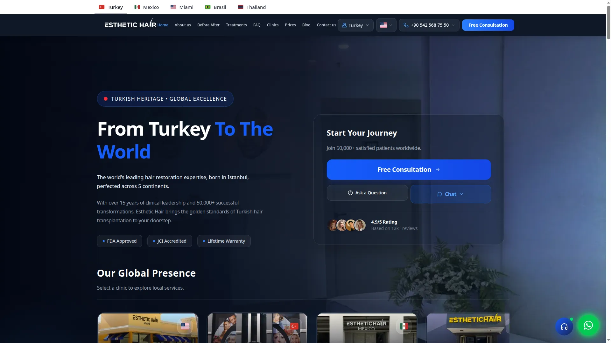Expand the phone number dropdown
611x343 pixels.
click(453, 25)
